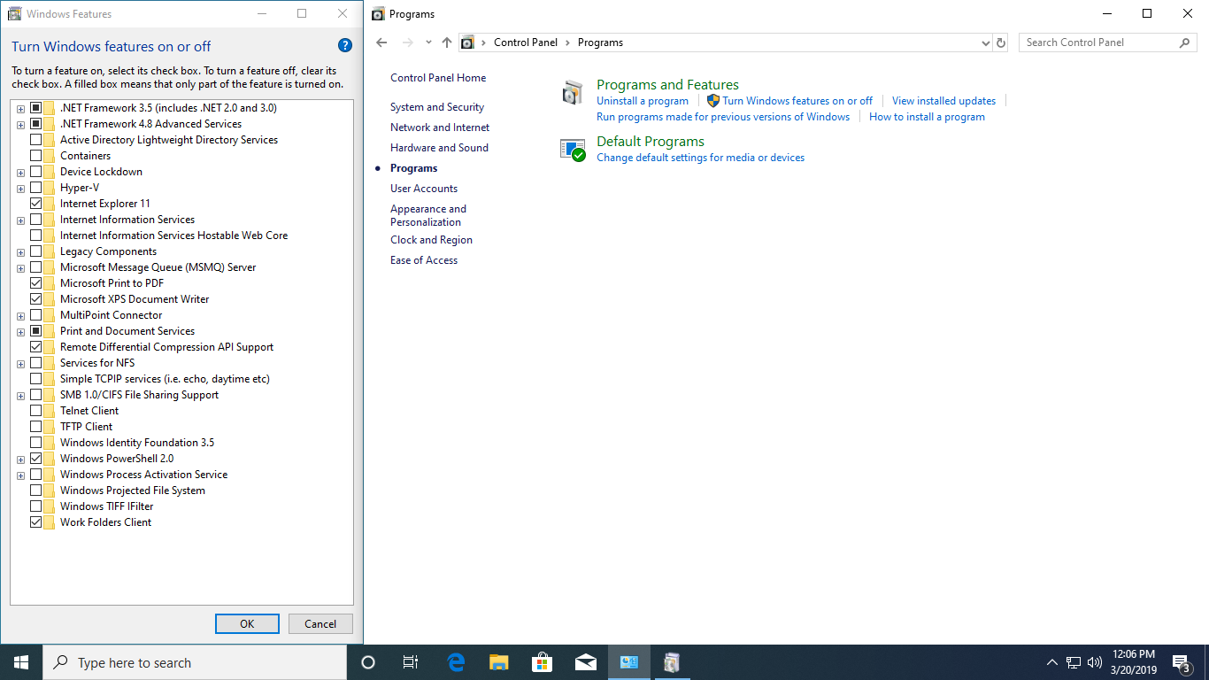Select the Windows Features taskbar button
This screenshot has width=1209, height=680.
pos(673,662)
